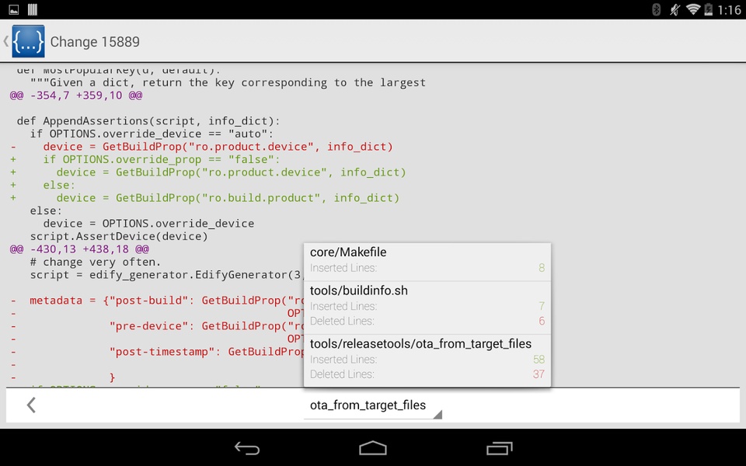
Task: Tap the line device = OPTIONS.override_device
Action: (x=148, y=224)
